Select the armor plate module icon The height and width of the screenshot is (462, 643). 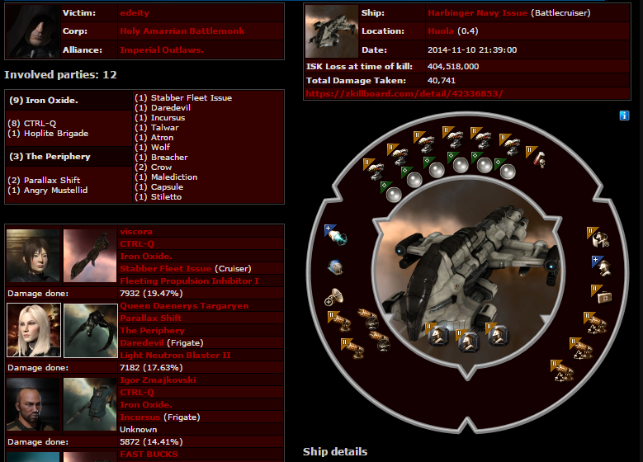point(600,239)
